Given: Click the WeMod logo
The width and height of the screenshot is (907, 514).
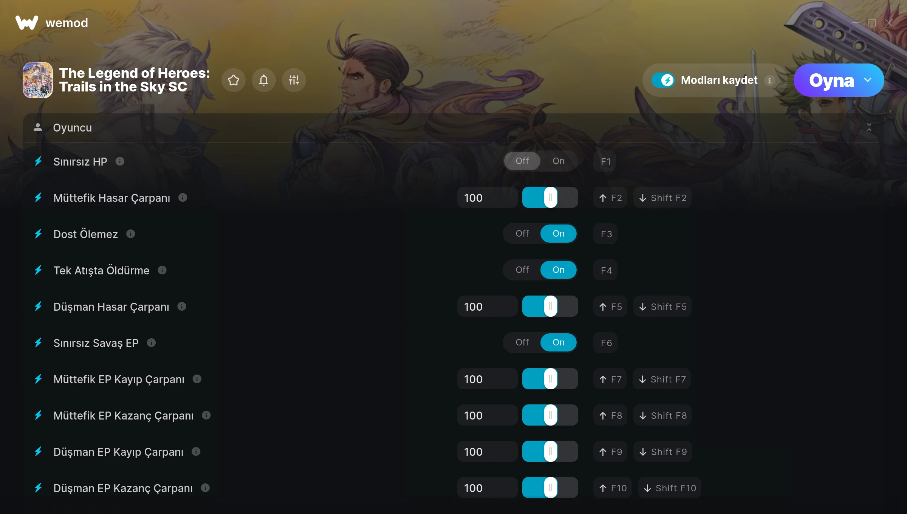Looking at the screenshot, I should (x=52, y=23).
